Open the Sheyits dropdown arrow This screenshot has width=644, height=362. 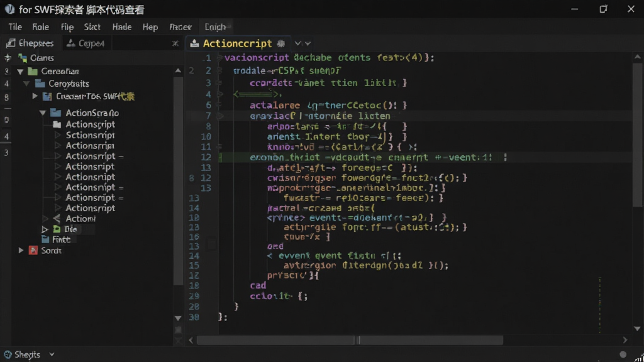[x=52, y=354]
